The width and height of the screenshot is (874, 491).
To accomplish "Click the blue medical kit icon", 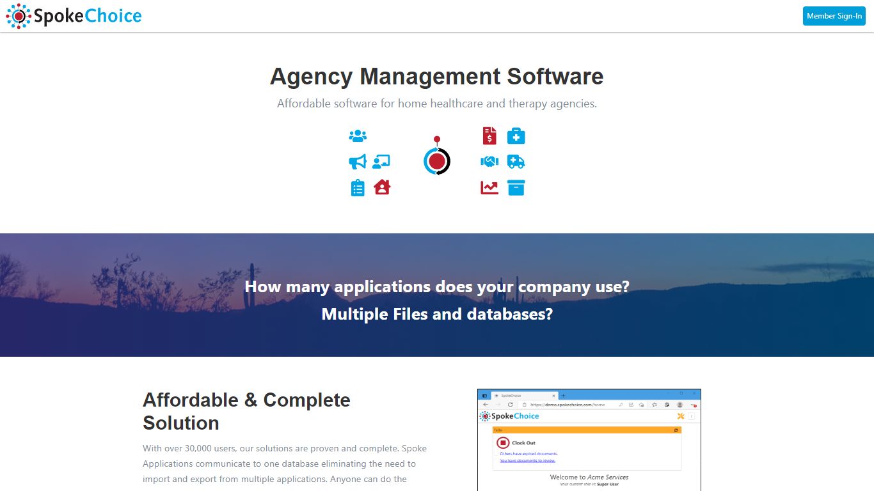I will [516, 136].
